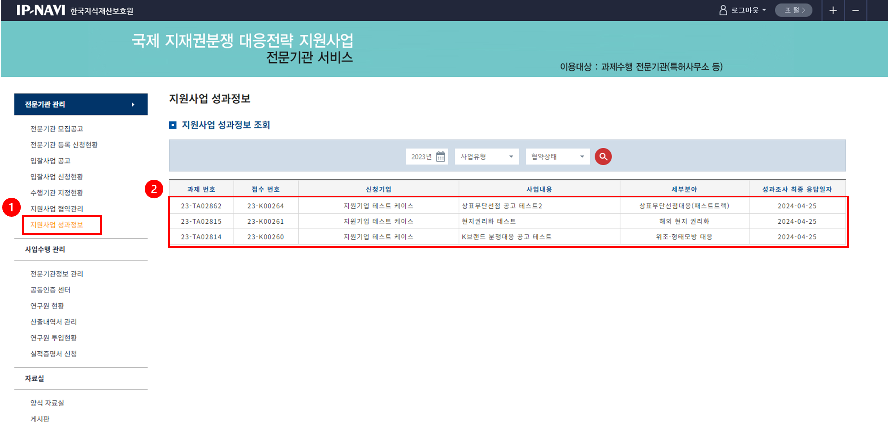Click the 2023년 year input field

(421, 157)
